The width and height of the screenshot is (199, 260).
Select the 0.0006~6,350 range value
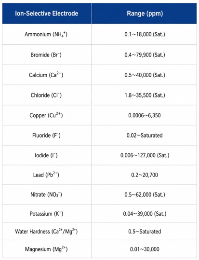[145, 115]
